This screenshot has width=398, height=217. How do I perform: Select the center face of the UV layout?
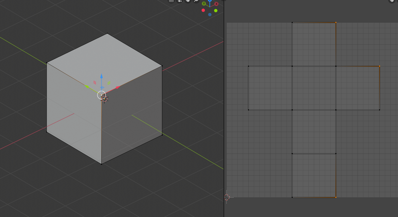pyautogui.click(x=314, y=87)
